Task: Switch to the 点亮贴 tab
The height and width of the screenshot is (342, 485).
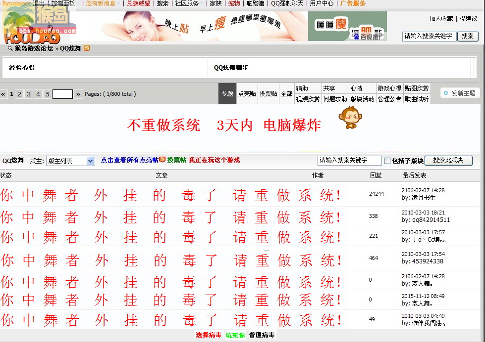Action: pyautogui.click(x=247, y=93)
